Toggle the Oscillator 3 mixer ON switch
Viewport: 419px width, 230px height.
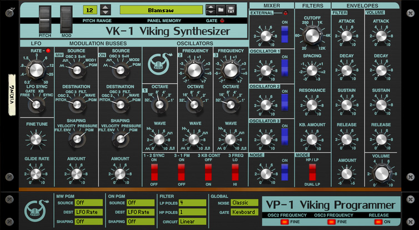tap(285, 137)
